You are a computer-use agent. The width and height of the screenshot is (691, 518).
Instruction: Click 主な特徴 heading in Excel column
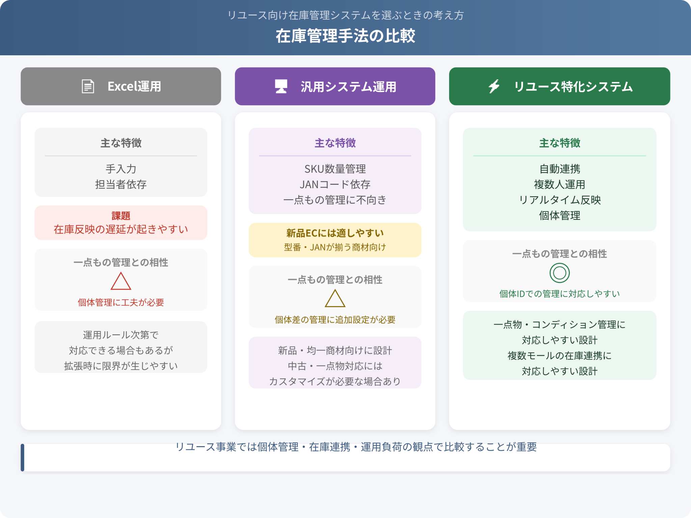121,143
